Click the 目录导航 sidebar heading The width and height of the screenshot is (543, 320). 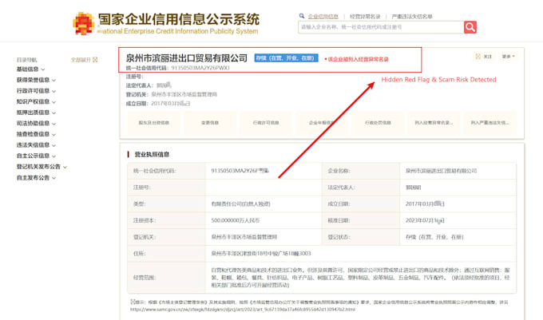26,60
